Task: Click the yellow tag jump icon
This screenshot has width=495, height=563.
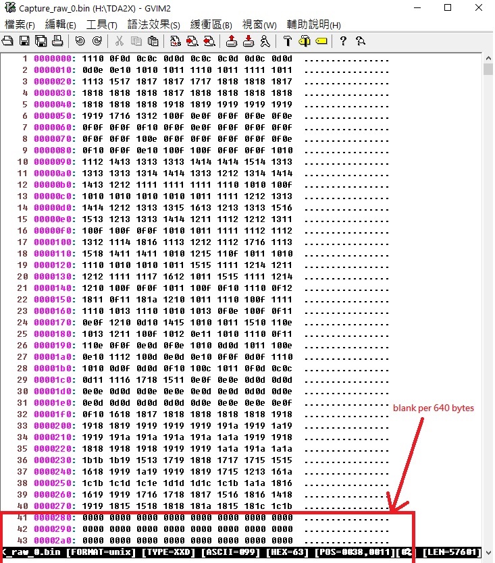Action: coord(321,41)
